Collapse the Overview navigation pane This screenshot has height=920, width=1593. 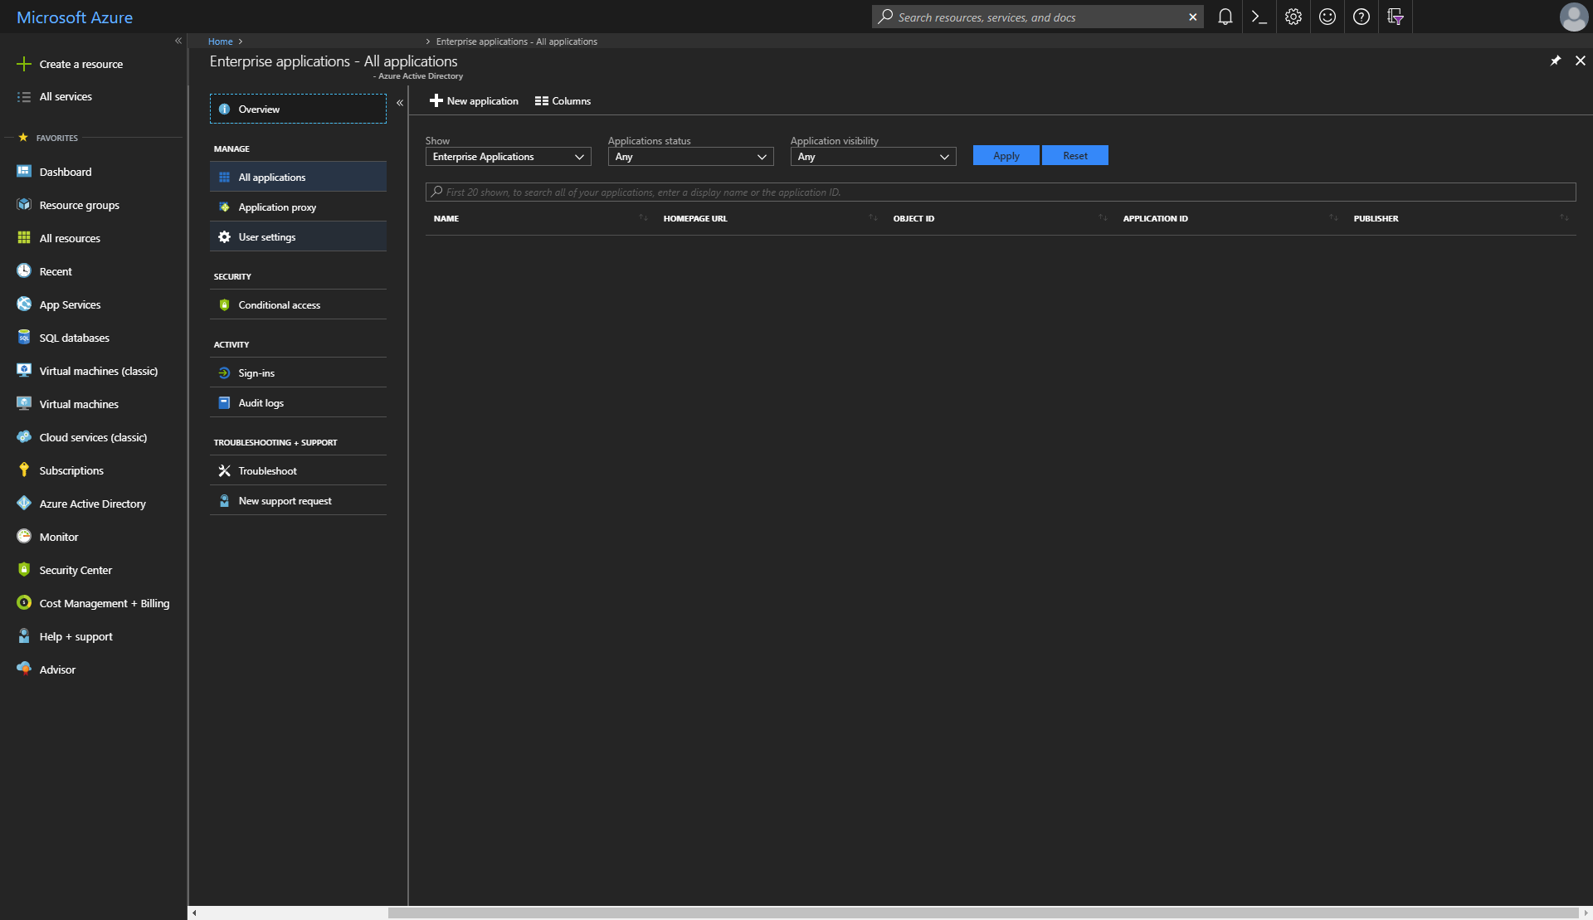[x=401, y=102]
